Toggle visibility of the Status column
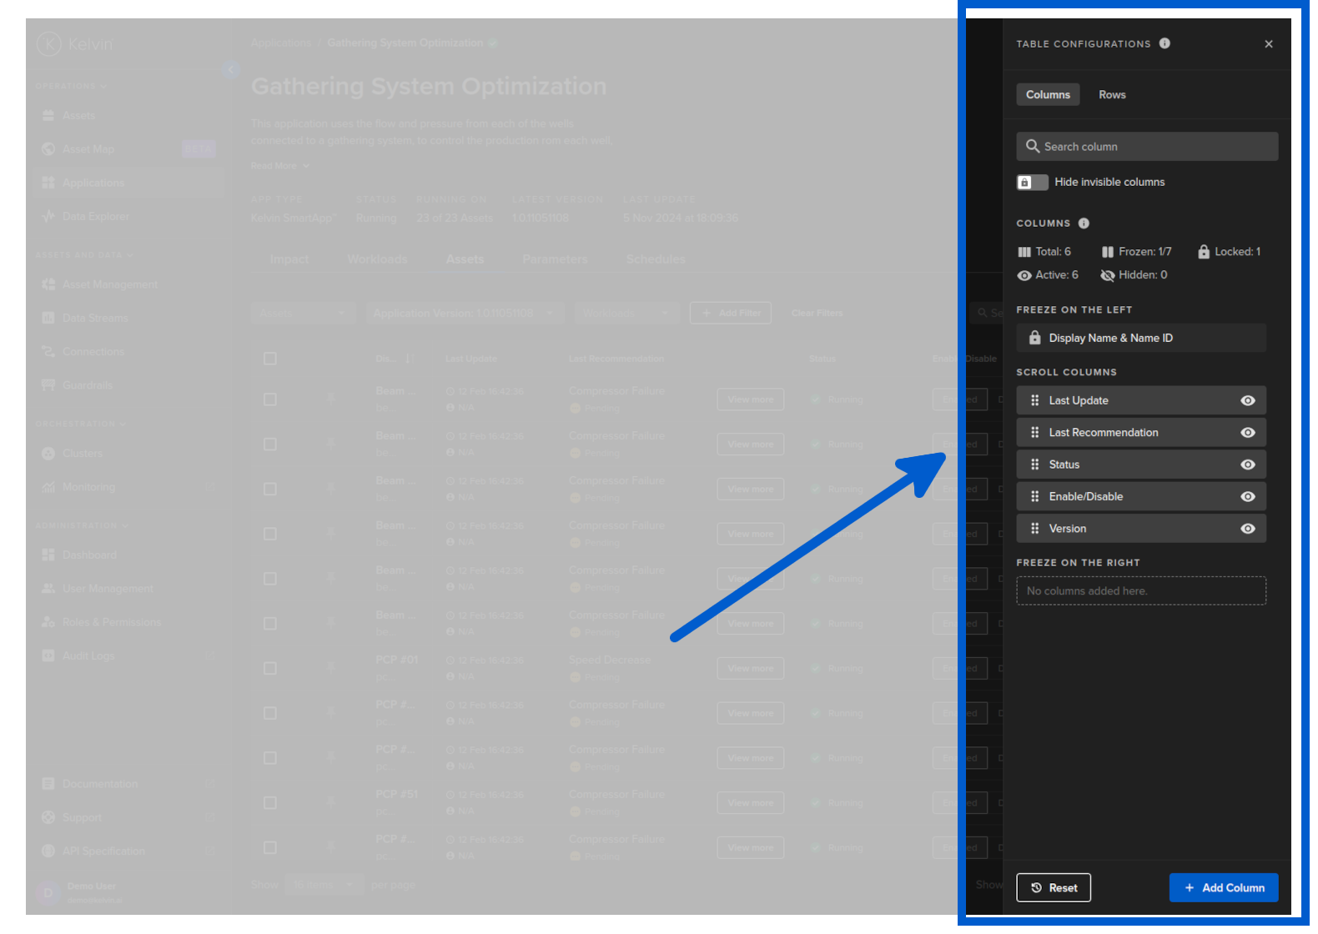 click(1247, 464)
